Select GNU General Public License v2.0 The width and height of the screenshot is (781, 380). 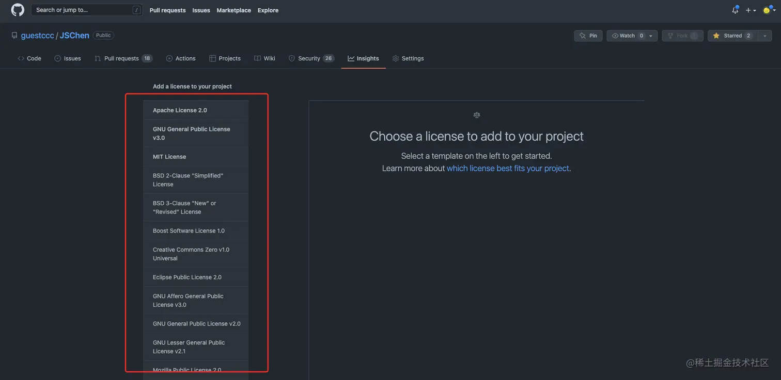[x=196, y=324]
